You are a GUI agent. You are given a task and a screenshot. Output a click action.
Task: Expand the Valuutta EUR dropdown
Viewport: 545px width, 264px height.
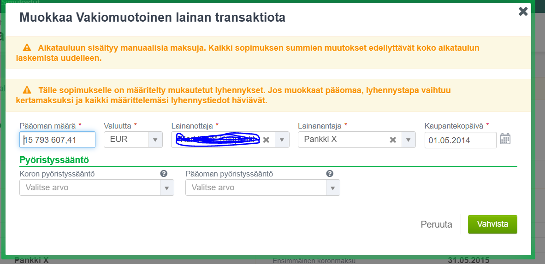pos(155,140)
